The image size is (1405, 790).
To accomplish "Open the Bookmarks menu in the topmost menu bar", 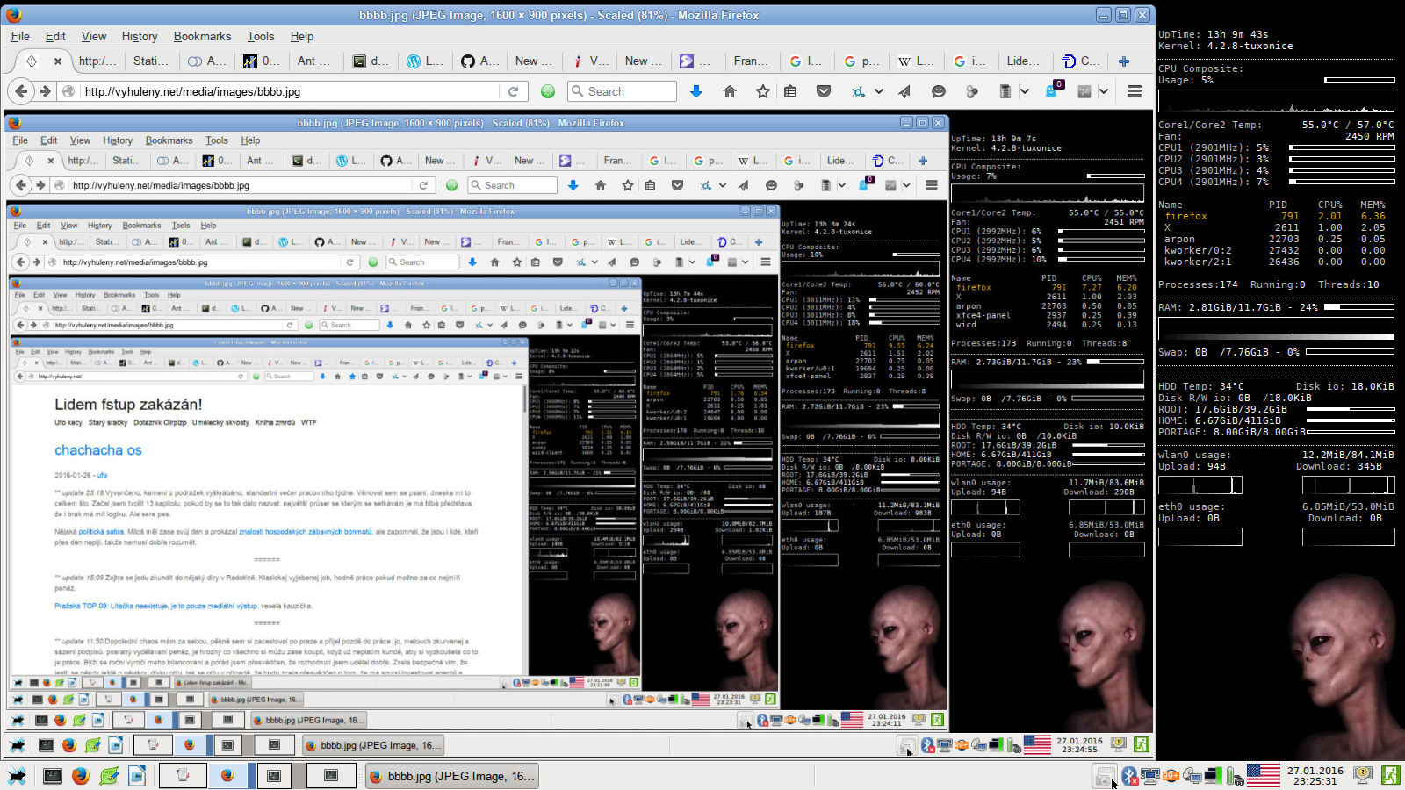I will [202, 36].
